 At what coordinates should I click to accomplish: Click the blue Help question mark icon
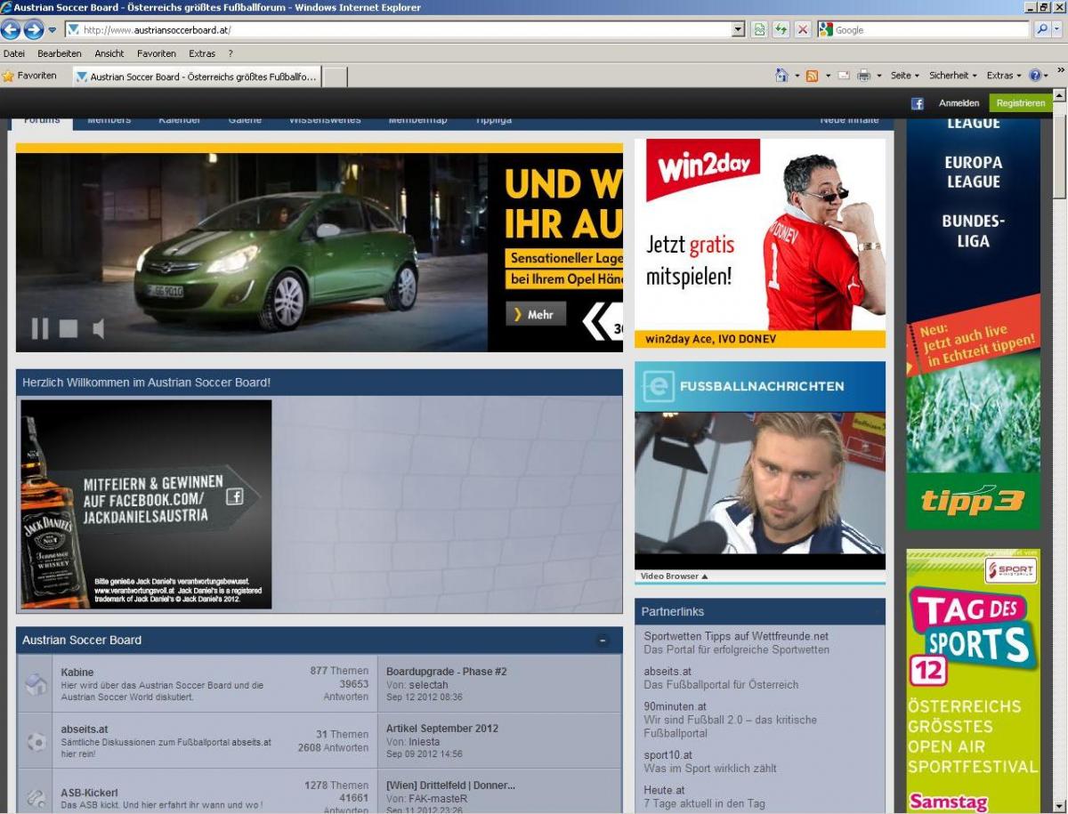[x=1035, y=76]
